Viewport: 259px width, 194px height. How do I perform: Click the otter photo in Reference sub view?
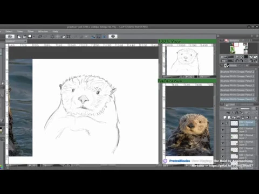click(189, 131)
